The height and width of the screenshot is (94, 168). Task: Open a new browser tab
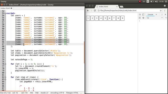[x=122, y=7]
